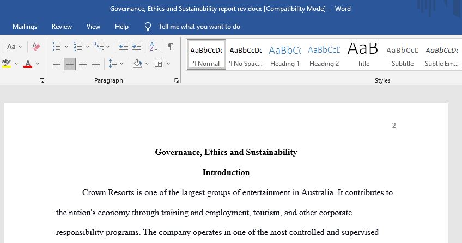
Task: Sort text alphabetically with A-Z icon
Action: coord(154,46)
